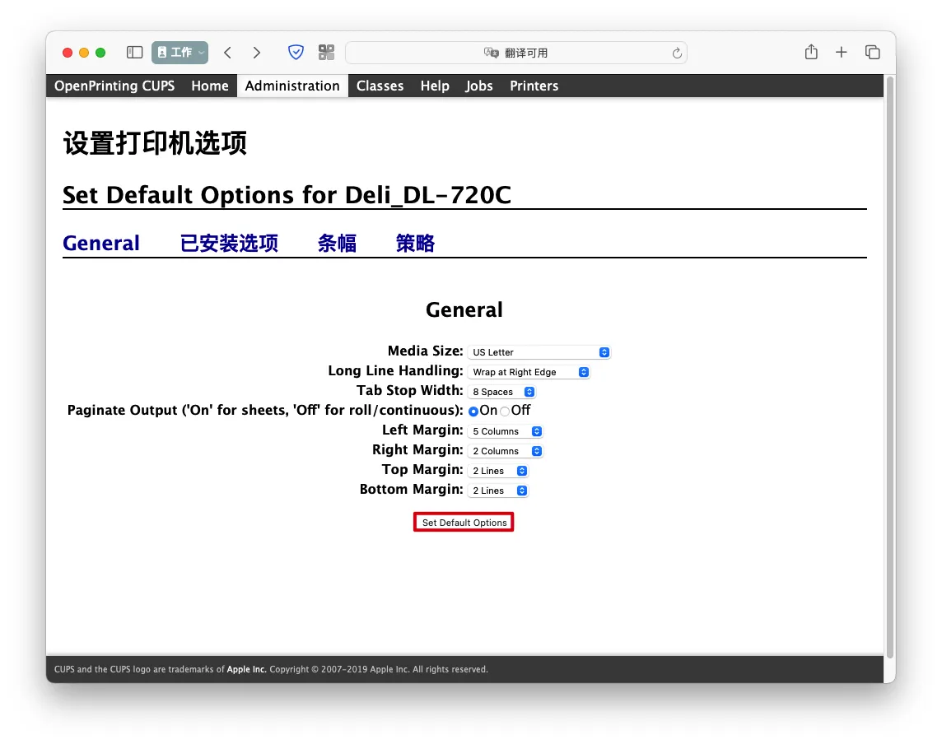Reload the page with refresh icon
The width and height of the screenshot is (942, 744).
click(677, 53)
